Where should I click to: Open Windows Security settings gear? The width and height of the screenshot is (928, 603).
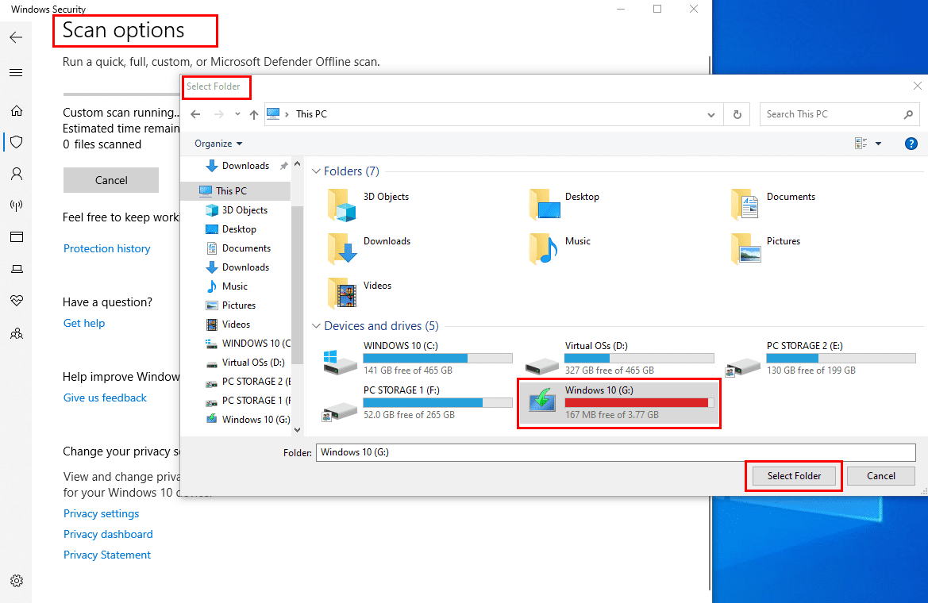17,581
